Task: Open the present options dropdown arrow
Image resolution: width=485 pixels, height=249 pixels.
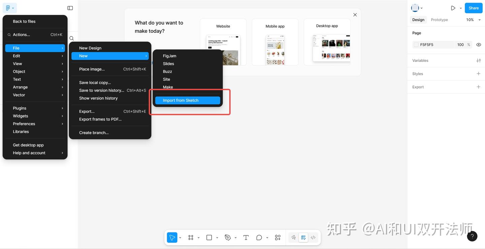Action: (461, 8)
